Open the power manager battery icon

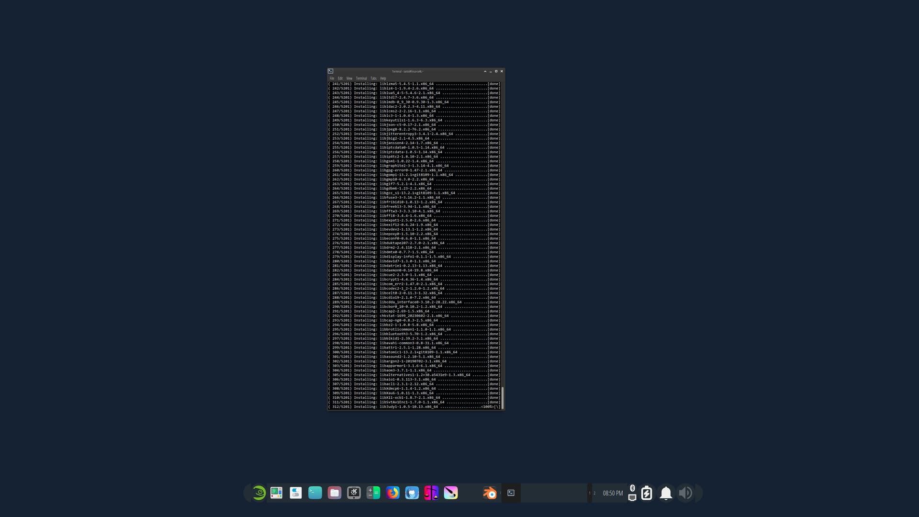click(x=646, y=493)
